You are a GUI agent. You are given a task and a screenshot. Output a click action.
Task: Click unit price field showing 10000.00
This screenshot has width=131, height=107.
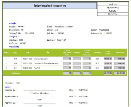coord(108,59)
